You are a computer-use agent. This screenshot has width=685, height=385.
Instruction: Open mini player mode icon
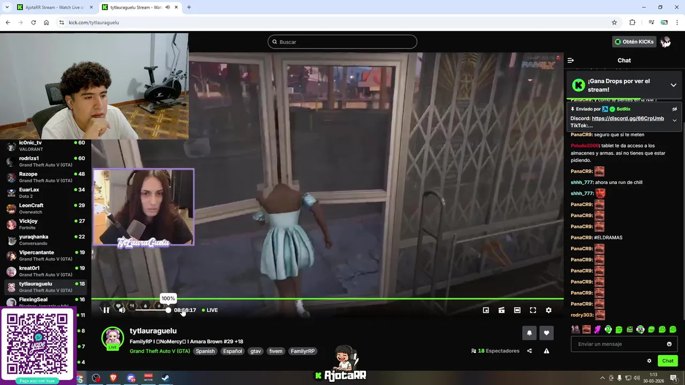[486, 310]
